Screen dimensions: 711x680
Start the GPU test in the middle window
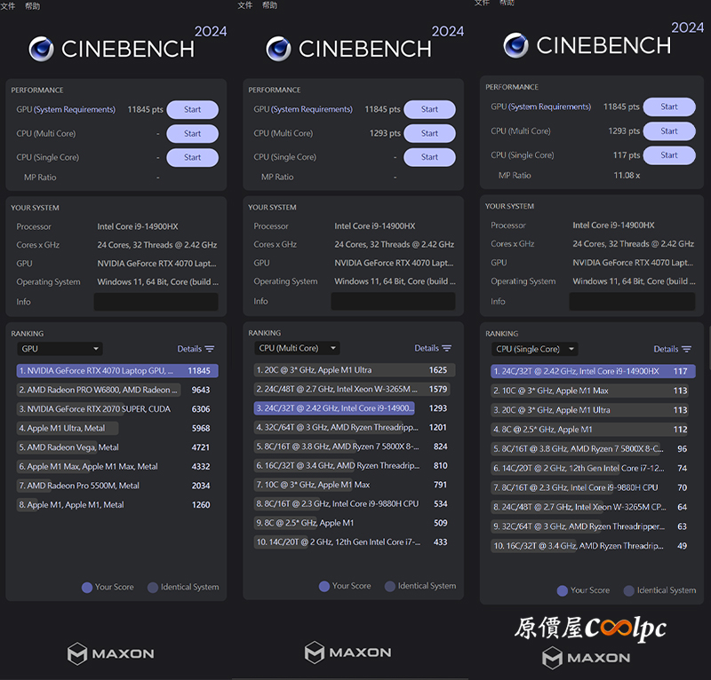coord(429,109)
